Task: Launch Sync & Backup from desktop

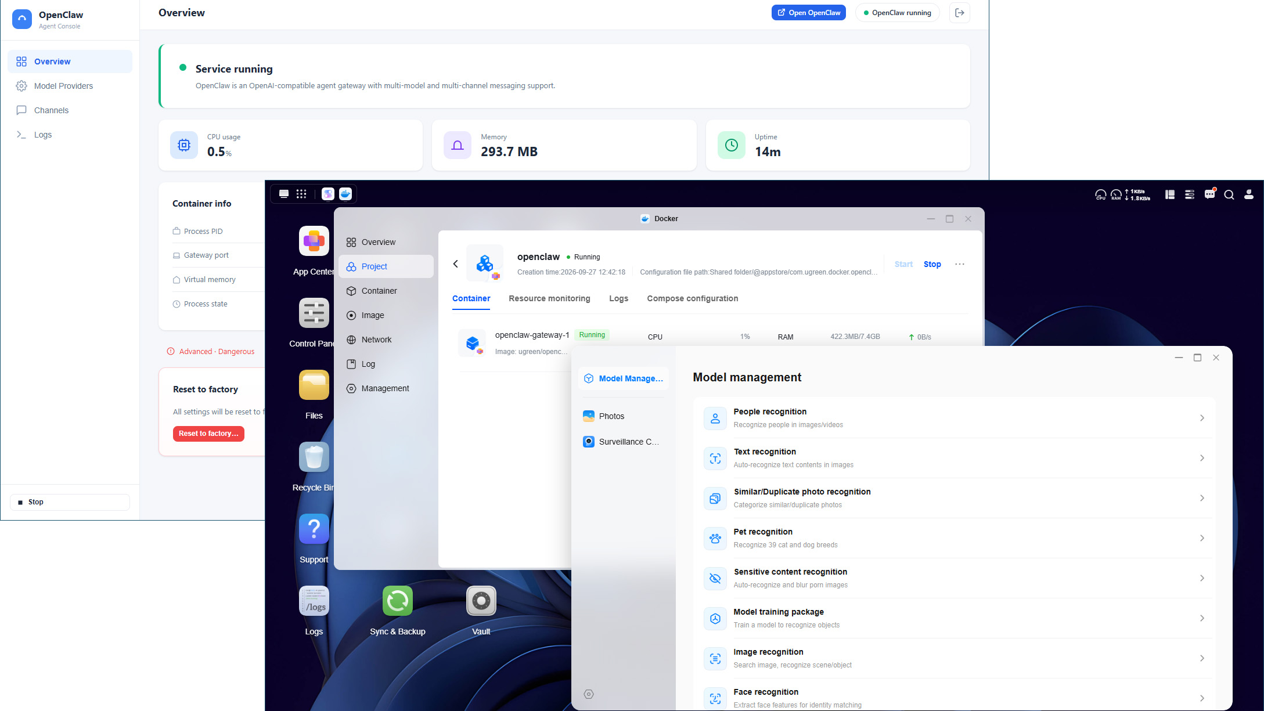Action: pyautogui.click(x=397, y=601)
